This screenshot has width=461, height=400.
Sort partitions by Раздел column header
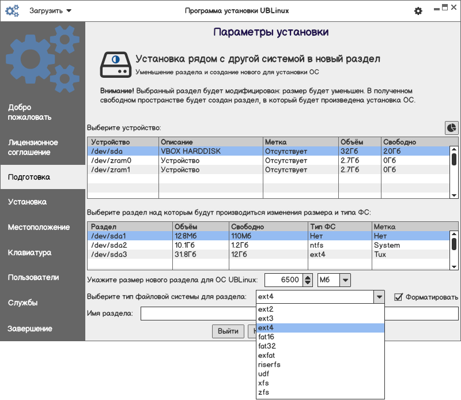pos(130,227)
